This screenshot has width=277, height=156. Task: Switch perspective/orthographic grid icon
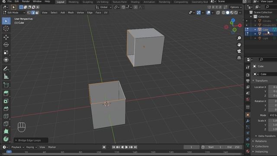239,58
